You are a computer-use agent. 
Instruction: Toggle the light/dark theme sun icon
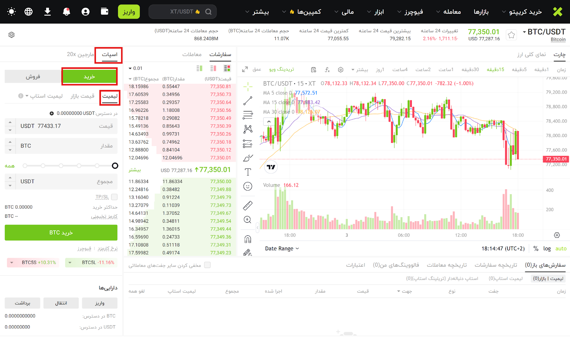pos(11,12)
